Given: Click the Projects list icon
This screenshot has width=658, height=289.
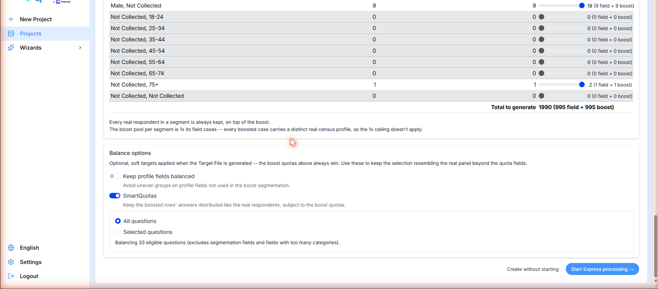Looking at the screenshot, I should (11, 34).
